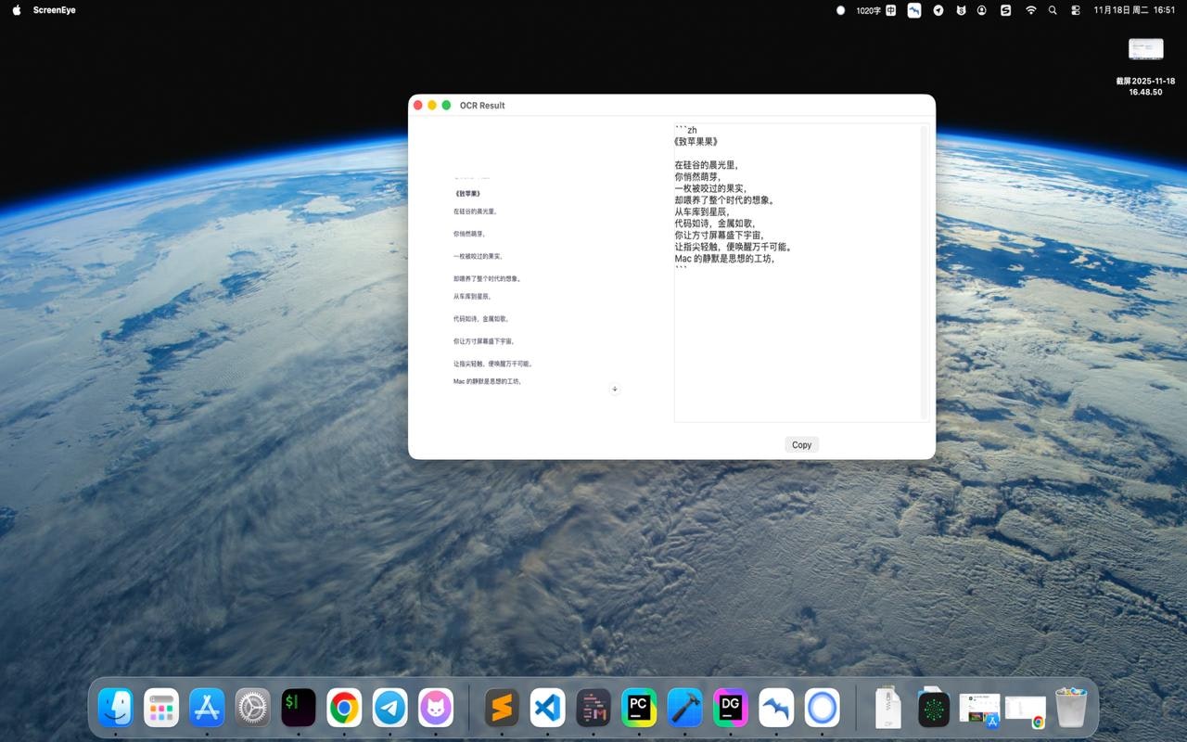Open the Shottr icon in the menu bar
This screenshot has height=742, width=1187.
coord(1004,10)
